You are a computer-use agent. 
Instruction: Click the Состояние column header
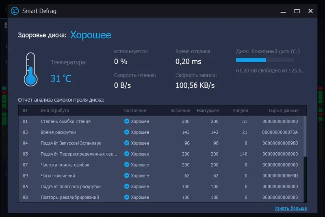pyautogui.click(x=135, y=111)
